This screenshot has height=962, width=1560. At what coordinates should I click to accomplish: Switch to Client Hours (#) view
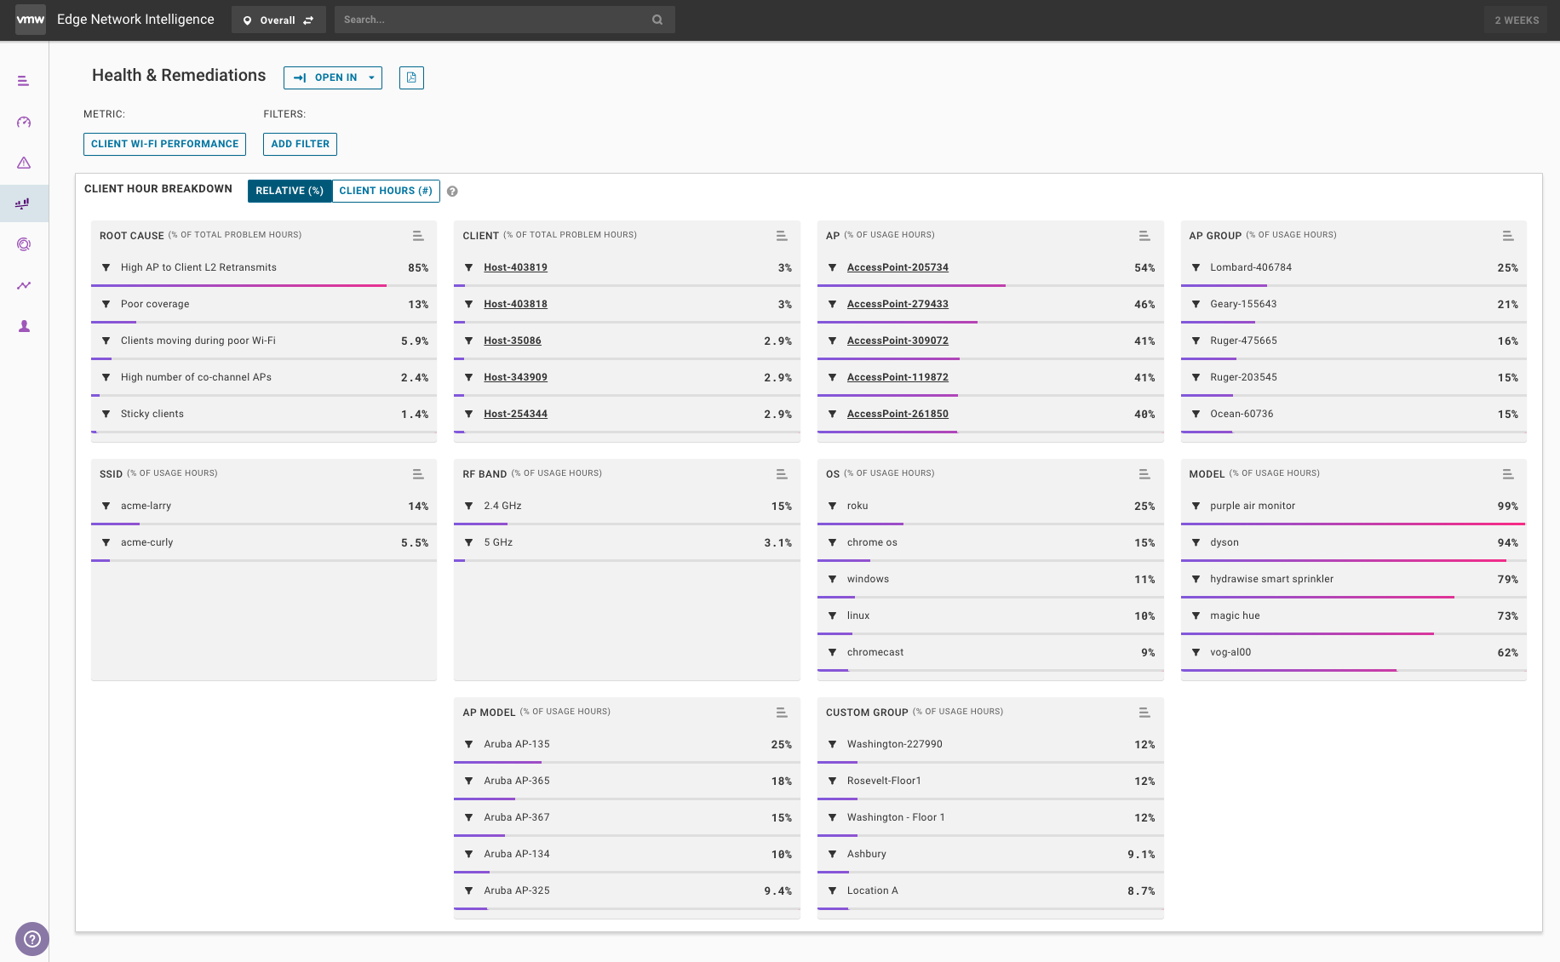pyautogui.click(x=386, y=191)
